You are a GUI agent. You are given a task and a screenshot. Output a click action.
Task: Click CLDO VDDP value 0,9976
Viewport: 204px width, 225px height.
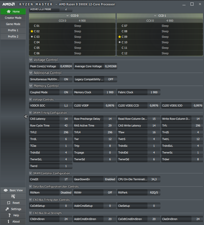click(110, 105)
